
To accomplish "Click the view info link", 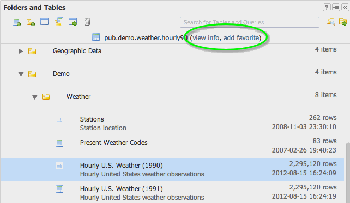I will 206,38.
